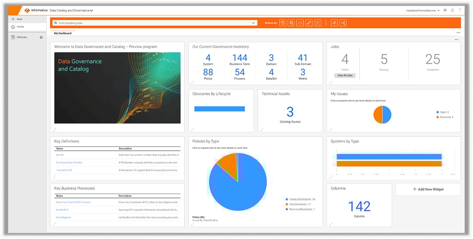Expand Data Catalog and Governance service dropdown

71,10
